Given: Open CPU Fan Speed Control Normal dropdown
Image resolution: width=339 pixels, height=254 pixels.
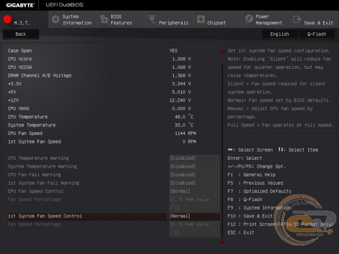Looking at the screenshot, I should pyautogui.click(x=194, y=191).
